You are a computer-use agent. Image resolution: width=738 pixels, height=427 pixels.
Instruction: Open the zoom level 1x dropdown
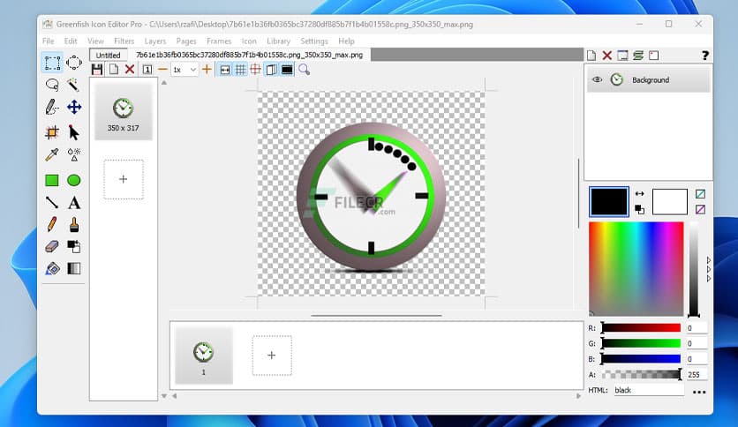[x=184, y=70]
